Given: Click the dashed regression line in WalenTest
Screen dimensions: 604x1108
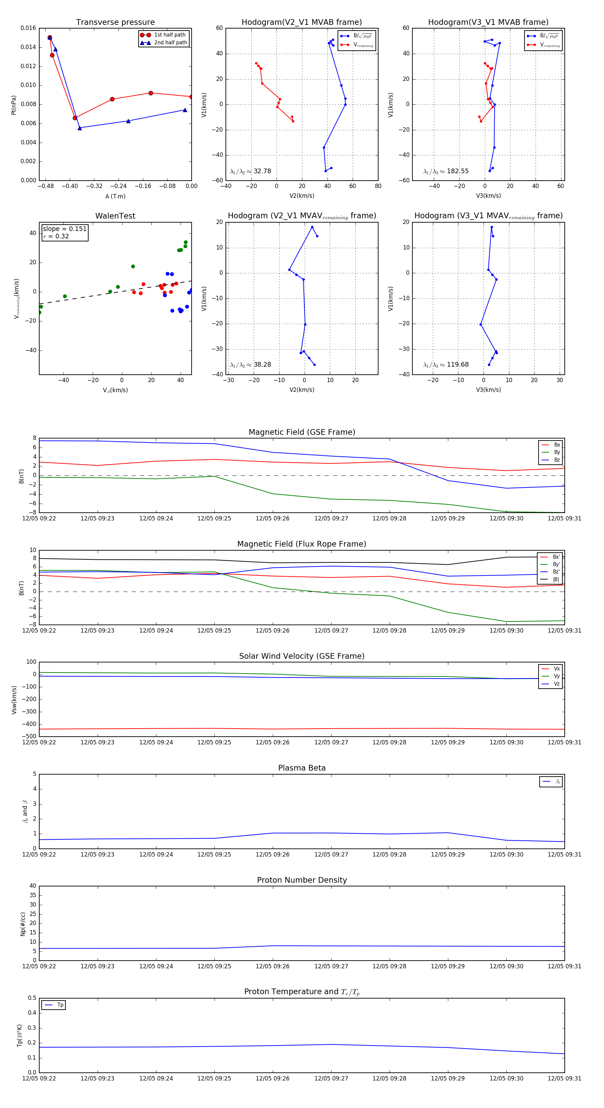Looking at the screenshot, I should coord(115,292).
